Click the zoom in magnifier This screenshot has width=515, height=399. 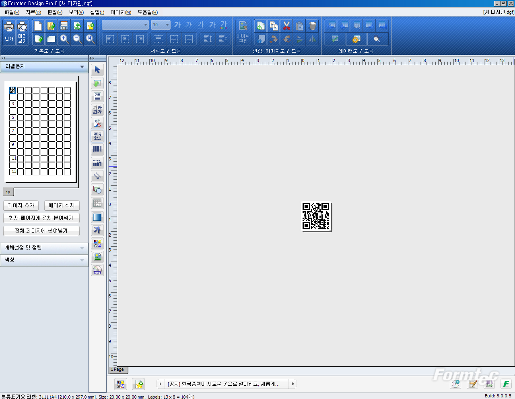pos(64,39)
